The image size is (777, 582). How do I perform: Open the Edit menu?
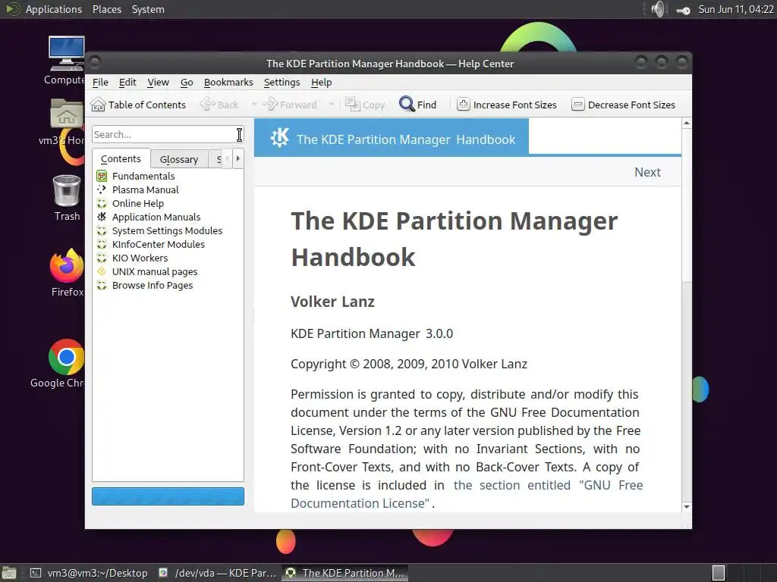click(x=127, y=82)
